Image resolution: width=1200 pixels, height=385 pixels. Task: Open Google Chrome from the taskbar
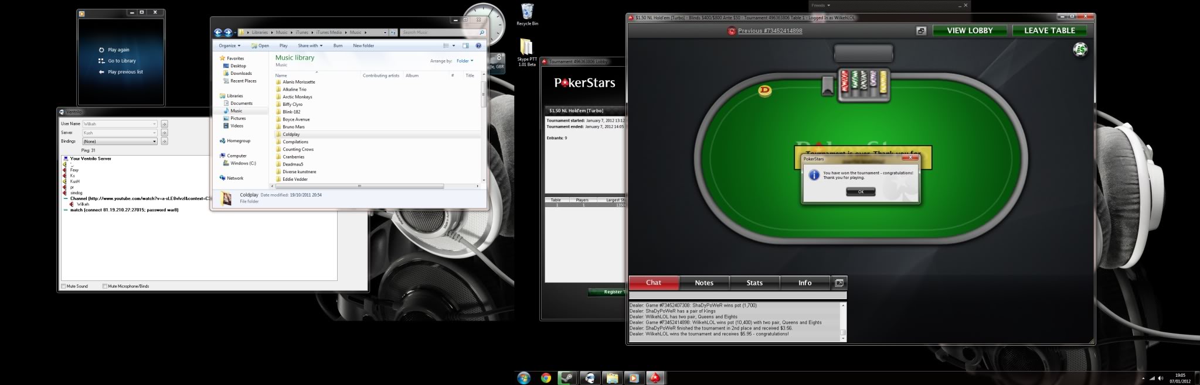click(x=546, y=378)
